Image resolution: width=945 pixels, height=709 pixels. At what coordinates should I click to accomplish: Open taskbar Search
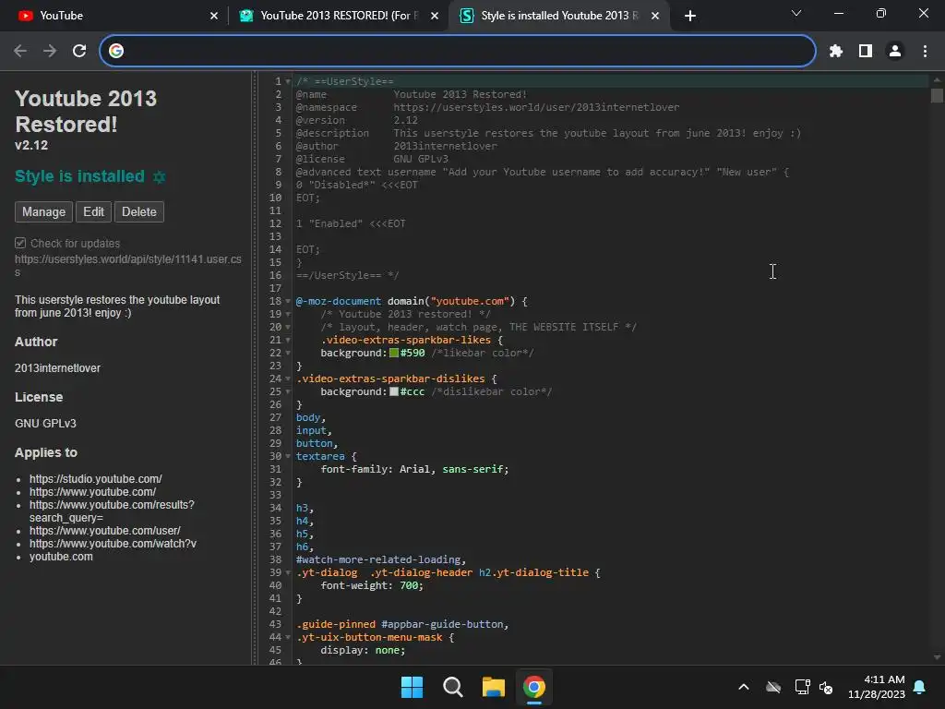coord(452,687)
